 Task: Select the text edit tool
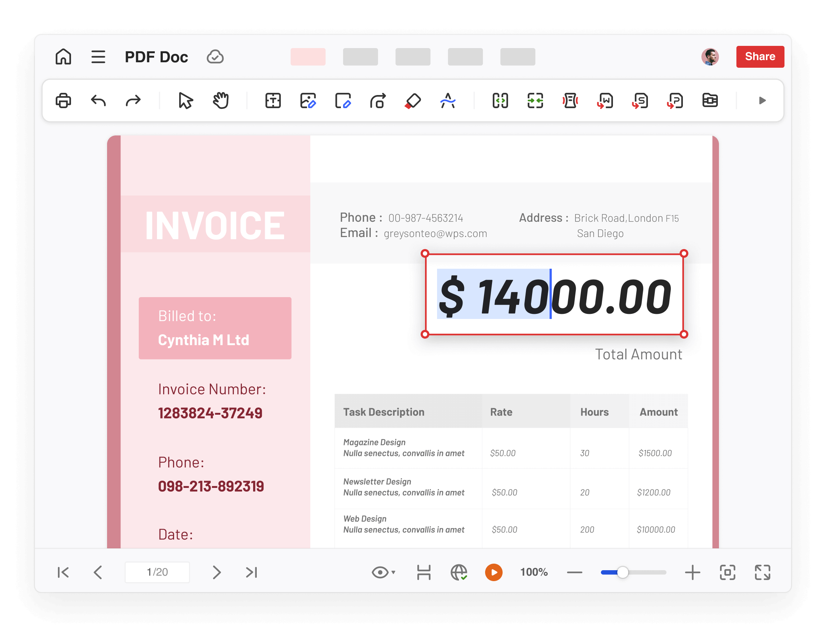(272, 100)
